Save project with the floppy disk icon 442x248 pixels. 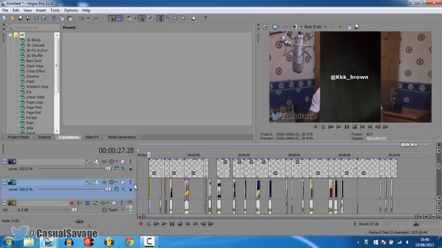20,19
